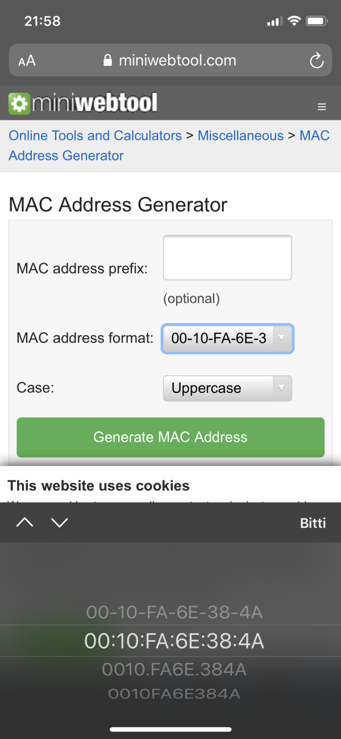Viewport: 341px width, 739px height.
Task: Choose the 0010FA6E384A plain format option
Action: pyautogui.click(x=174, y=694)
